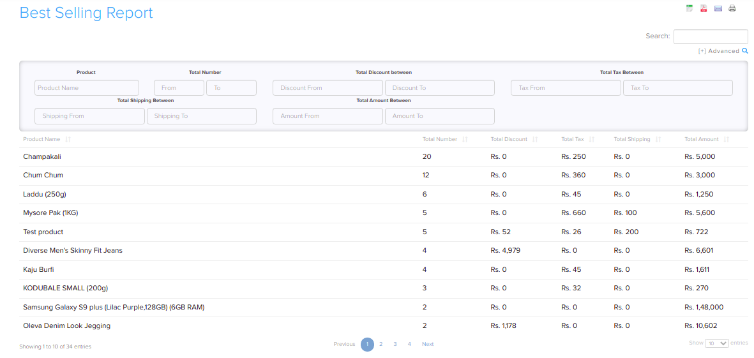
Task: Sort by Total Tax column arrows
Action: (x=592, y=139)
